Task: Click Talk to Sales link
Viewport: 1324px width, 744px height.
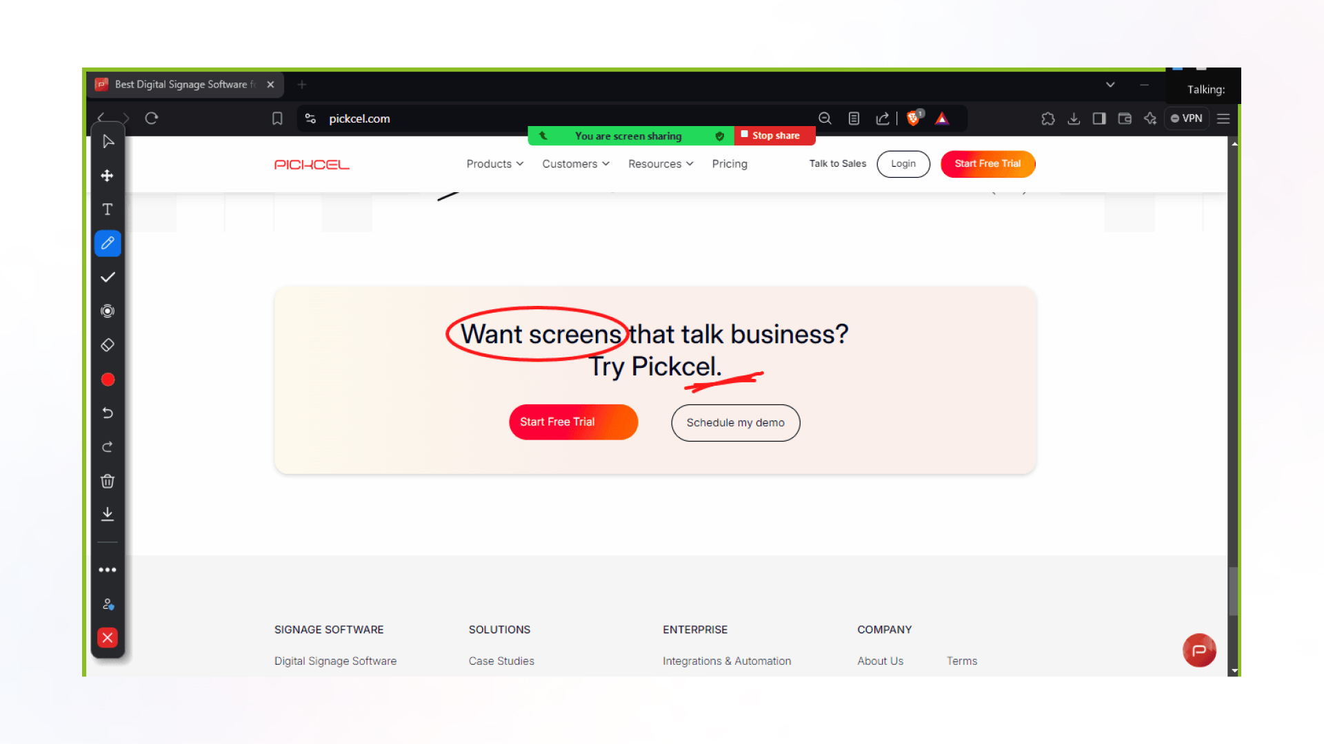Action: click(838, 163)
